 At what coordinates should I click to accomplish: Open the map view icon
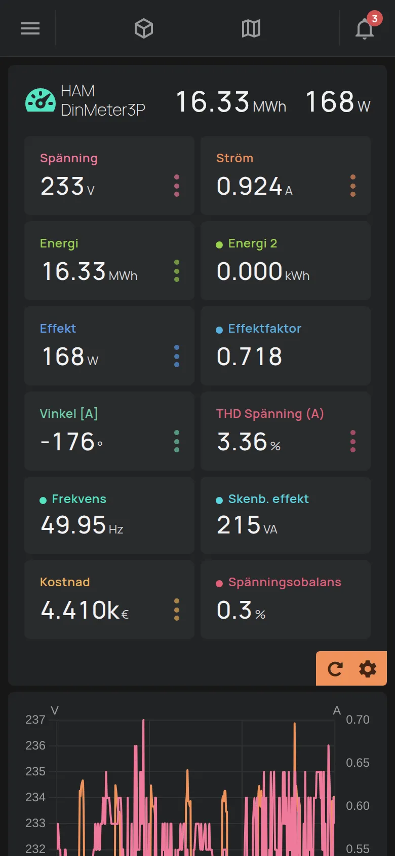pyautogui.click(x=251, y=28)
